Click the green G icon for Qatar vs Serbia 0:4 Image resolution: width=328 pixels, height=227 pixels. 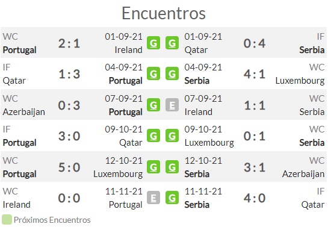coord(172,43)
